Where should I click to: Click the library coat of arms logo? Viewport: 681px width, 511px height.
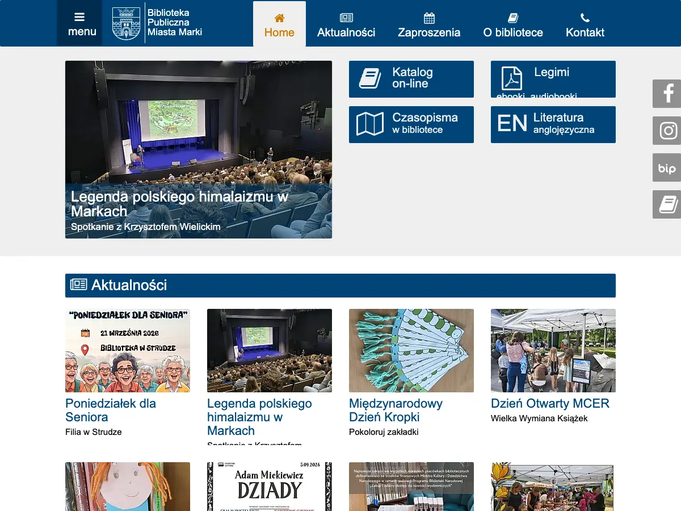point(127,24)
